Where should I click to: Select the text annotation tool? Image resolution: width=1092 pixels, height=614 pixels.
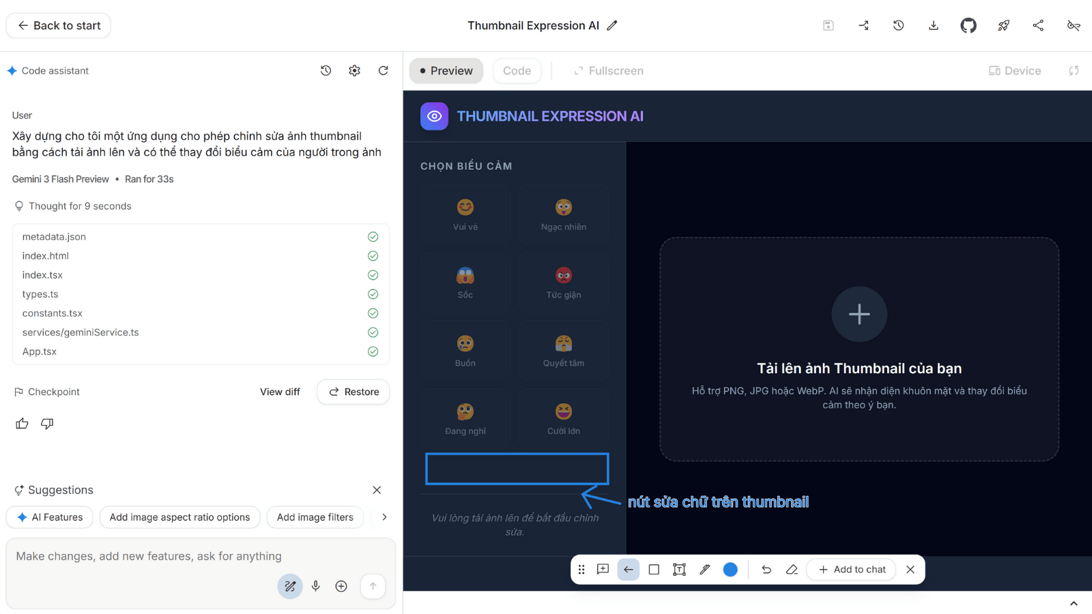tap(678, 569)
